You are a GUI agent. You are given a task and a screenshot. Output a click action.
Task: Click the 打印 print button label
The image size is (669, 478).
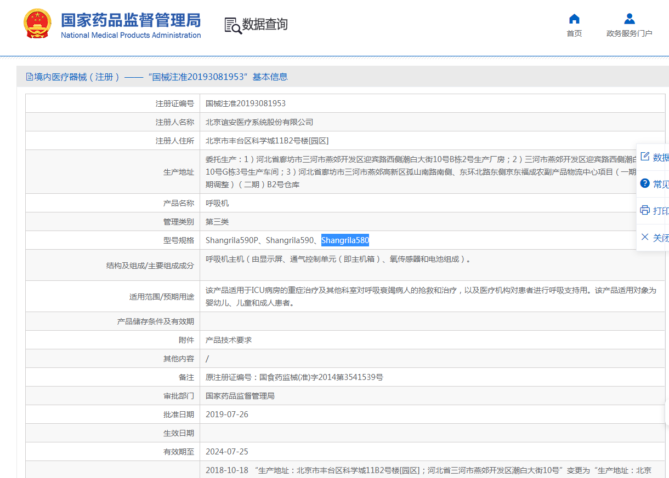click(661, 211)
